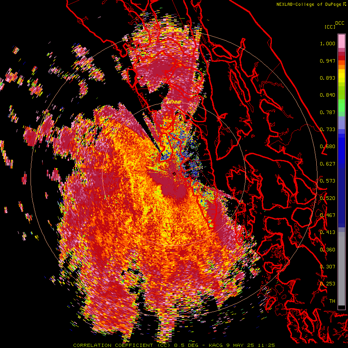The width and height of the screenshot is (348, 348).
Task: Select the 0.733 legend value
Action: [328, 130]
